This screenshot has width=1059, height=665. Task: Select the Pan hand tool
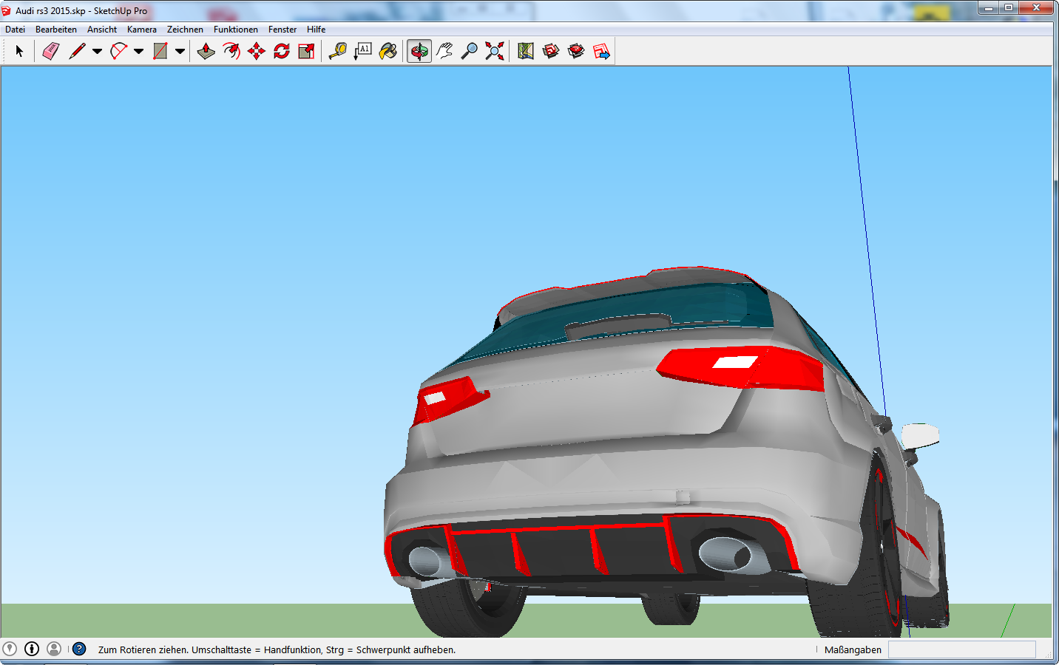point(444,51)
